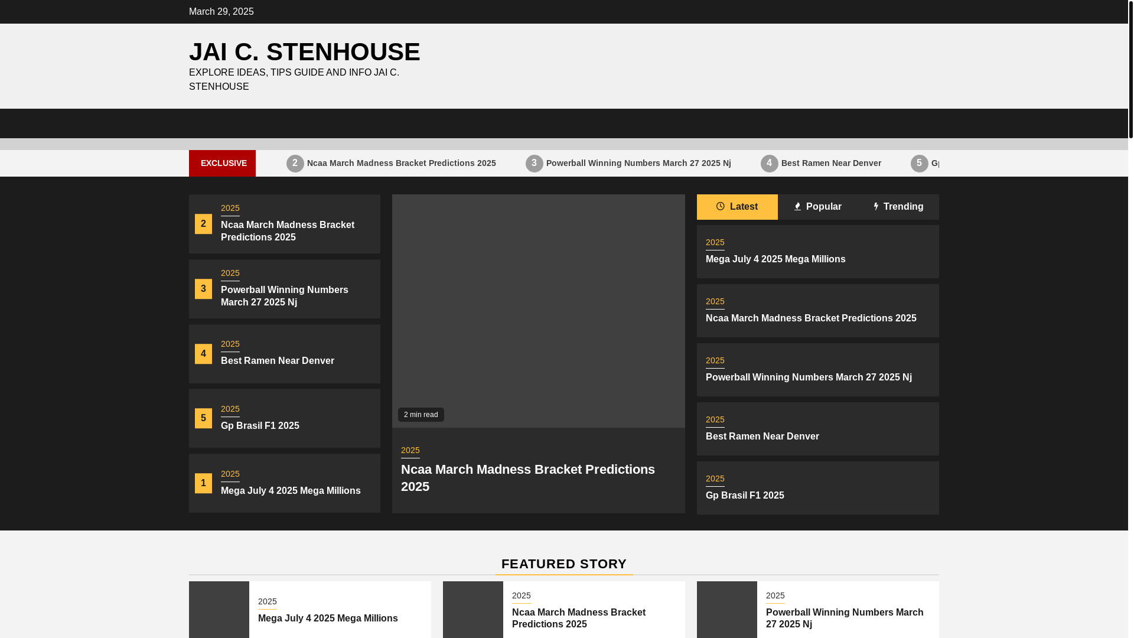Click the ticker number 5 badge

[x=920, y=164]
